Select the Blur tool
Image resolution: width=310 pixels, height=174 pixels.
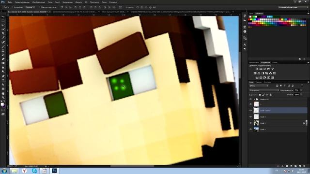[x=3, y=68]
